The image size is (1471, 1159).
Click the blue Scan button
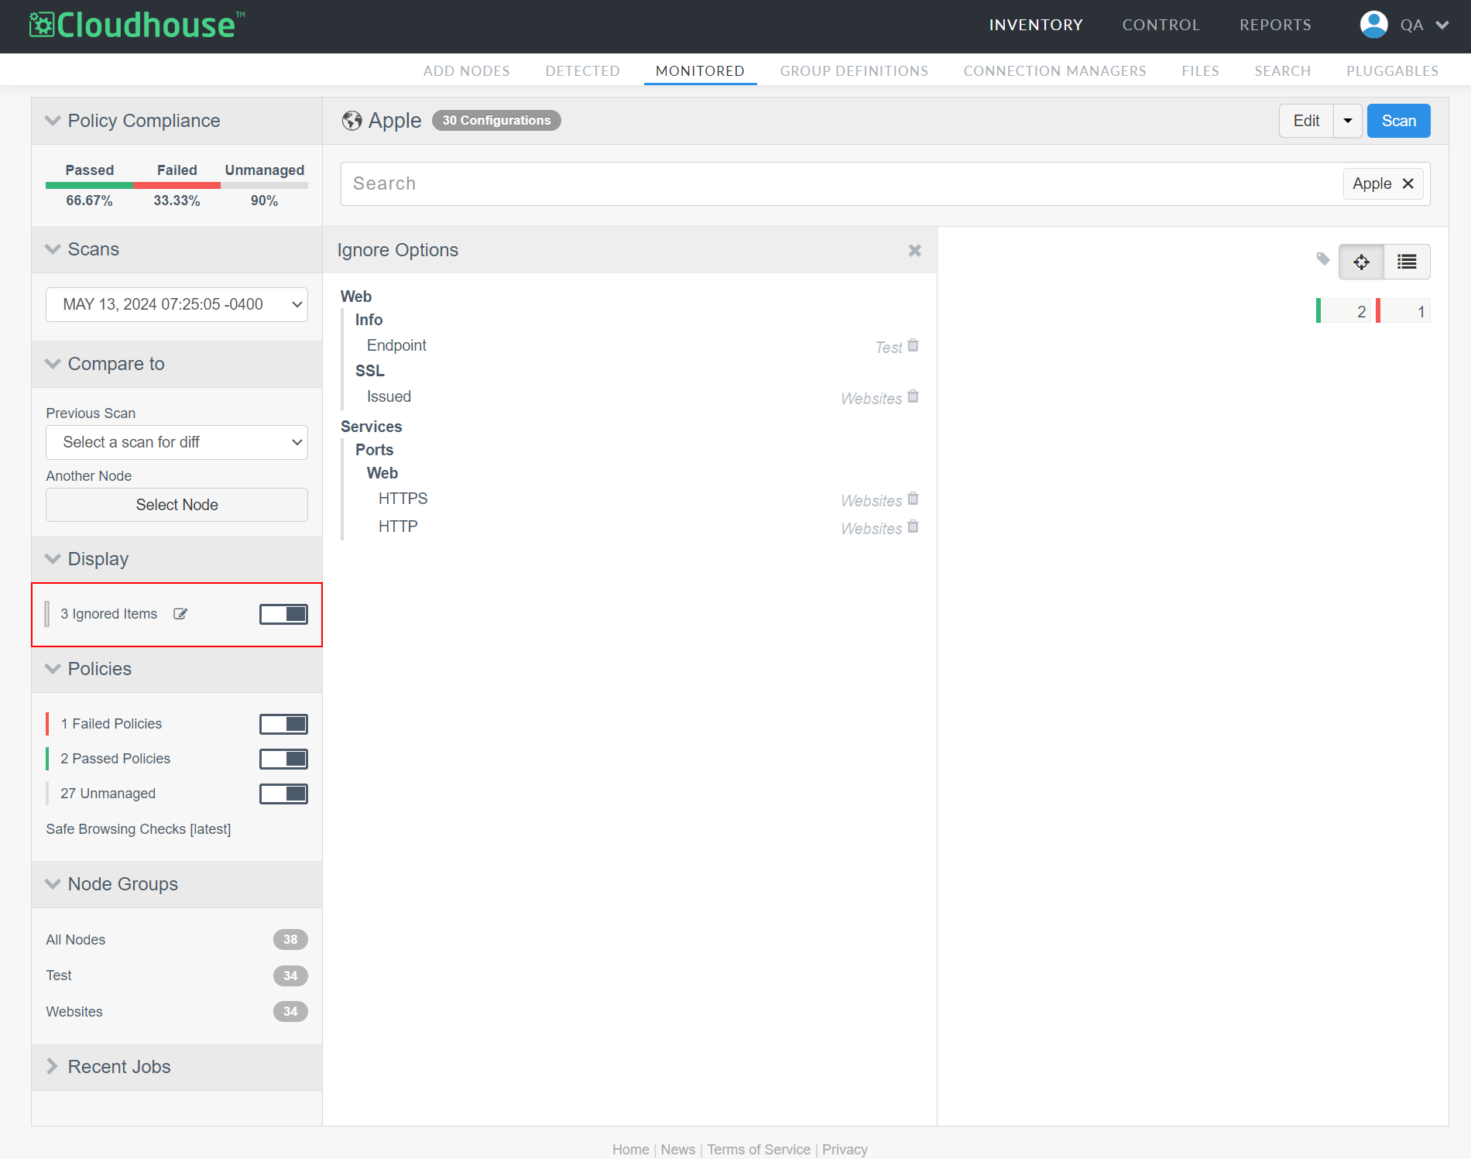[x=1398, y=121]
